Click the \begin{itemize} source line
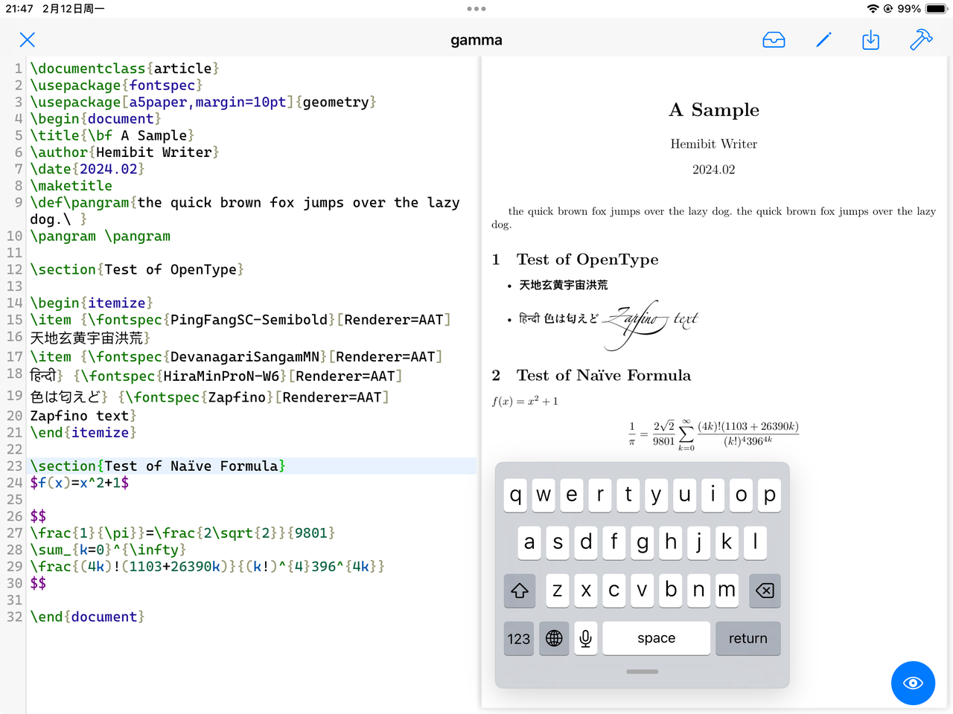The width and height of the screenshot is (953, 714). click(92, 303)
